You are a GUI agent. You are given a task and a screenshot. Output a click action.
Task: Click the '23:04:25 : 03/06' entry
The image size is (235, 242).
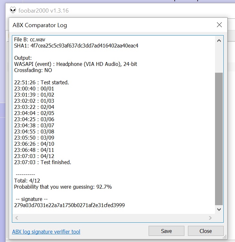[34, 119]
